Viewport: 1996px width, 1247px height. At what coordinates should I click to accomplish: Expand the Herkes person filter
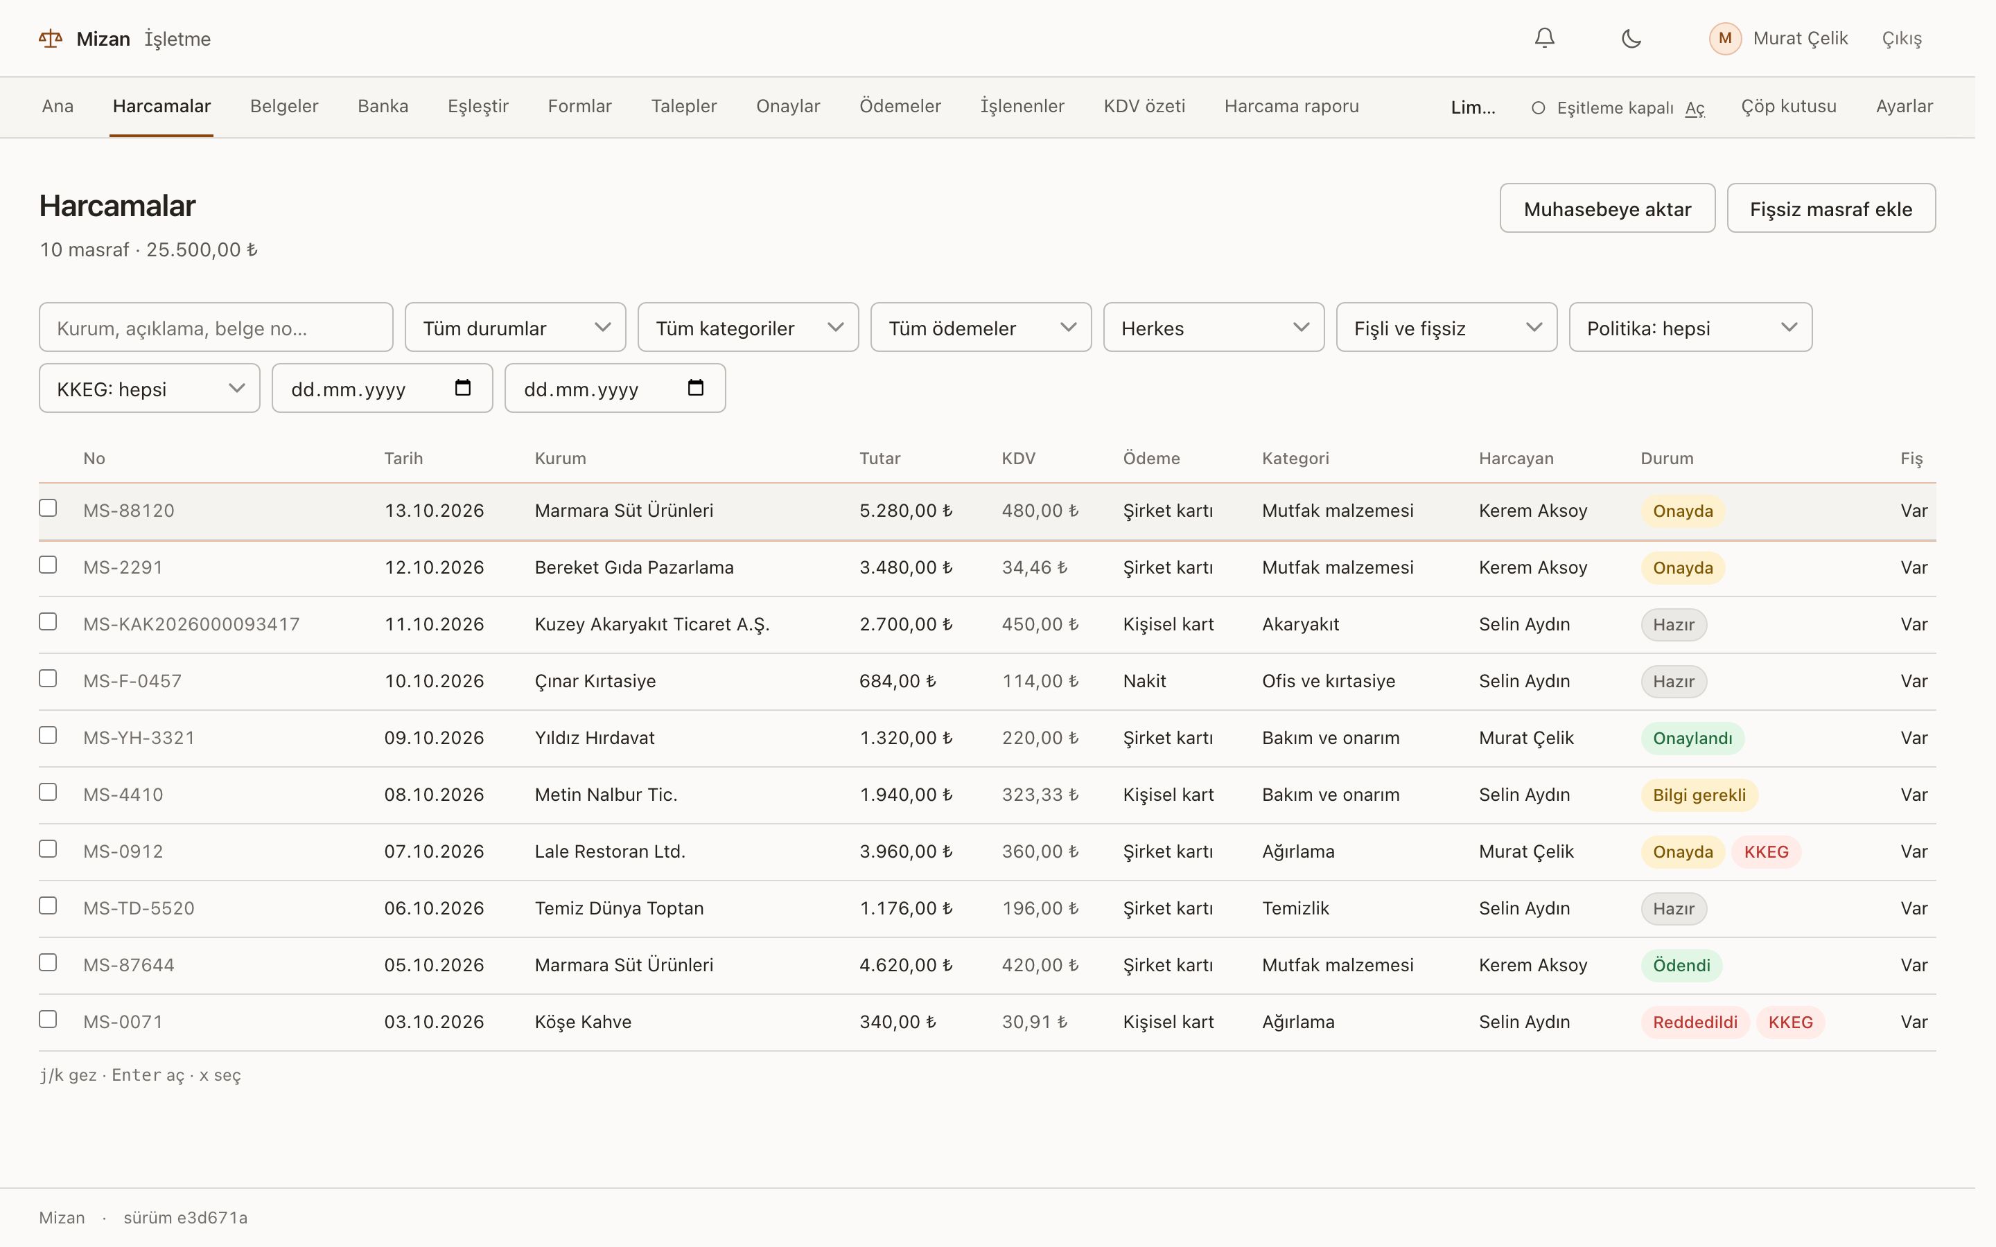pos(1214,328)
